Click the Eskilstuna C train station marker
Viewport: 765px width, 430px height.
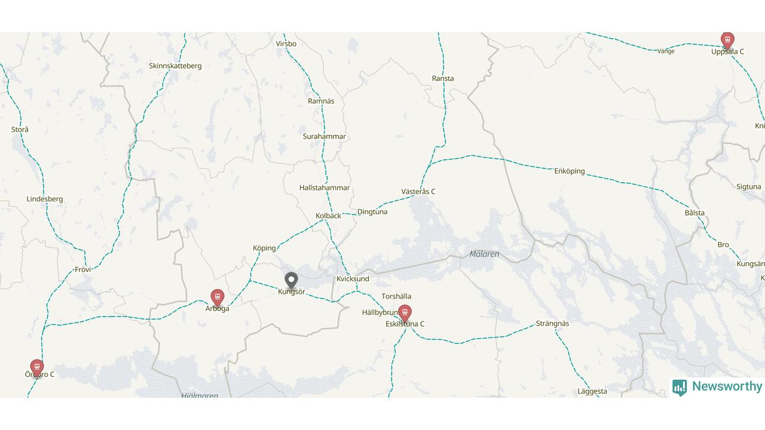tap(405, 313)
